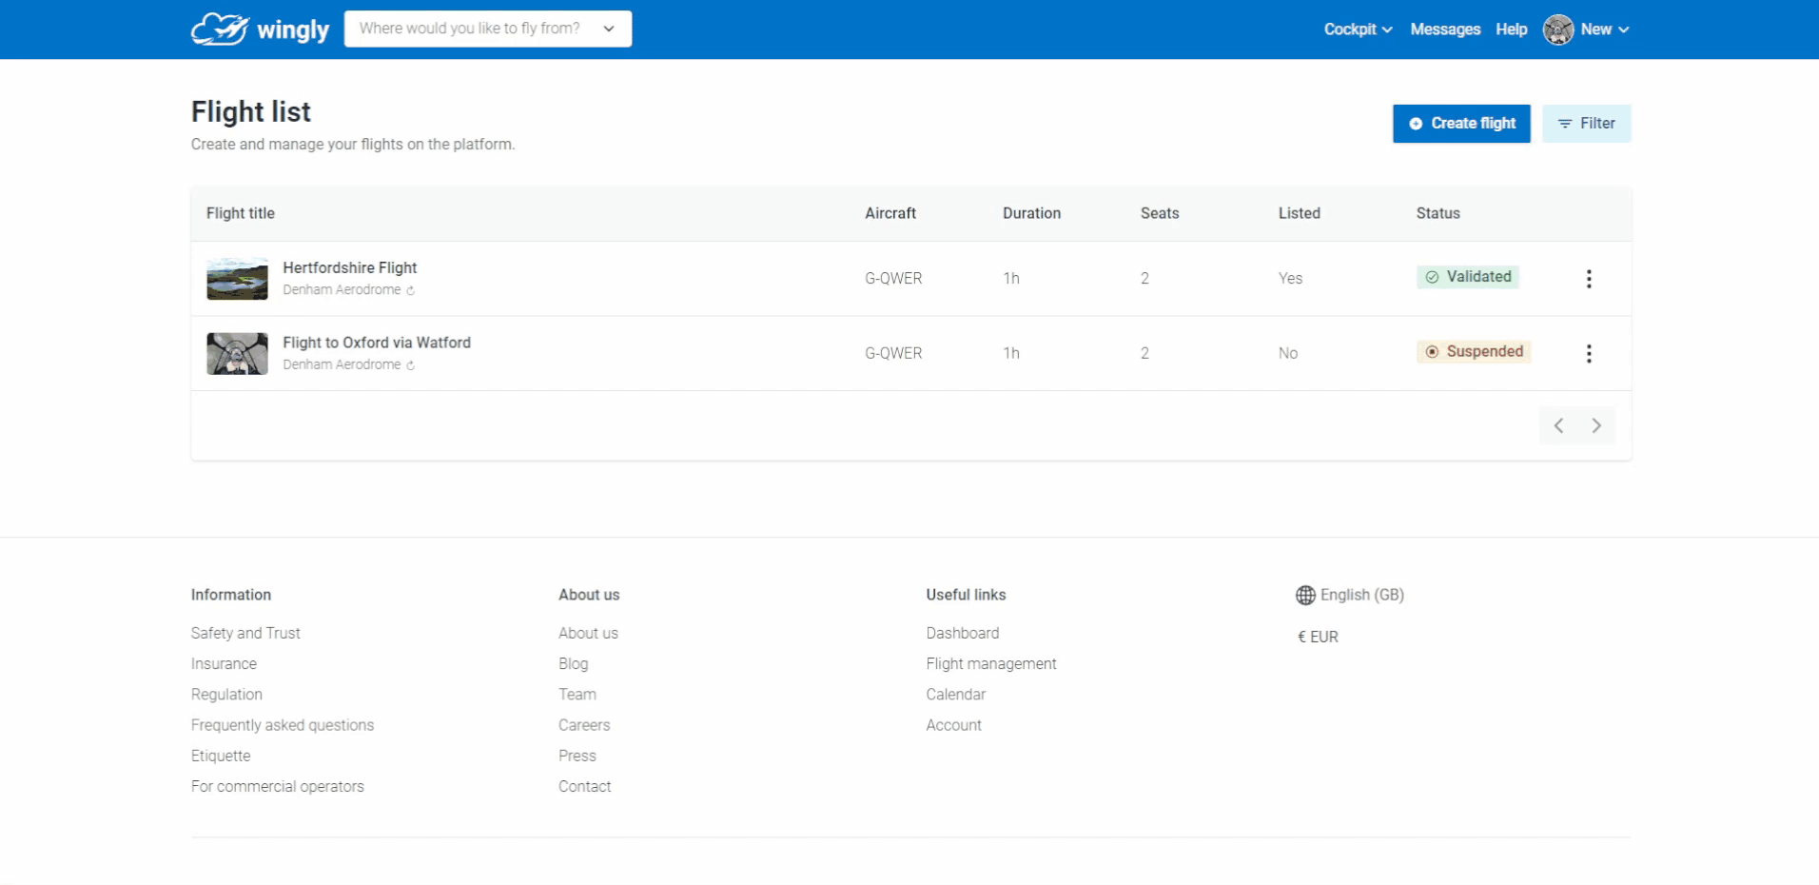Open Help in the top navigation
1819x885 pixels.
1511,29
